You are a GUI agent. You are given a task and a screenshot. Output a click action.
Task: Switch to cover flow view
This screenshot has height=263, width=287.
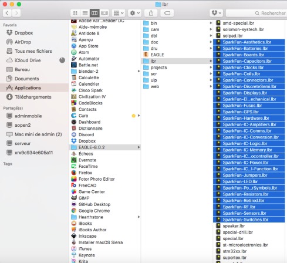104,13
